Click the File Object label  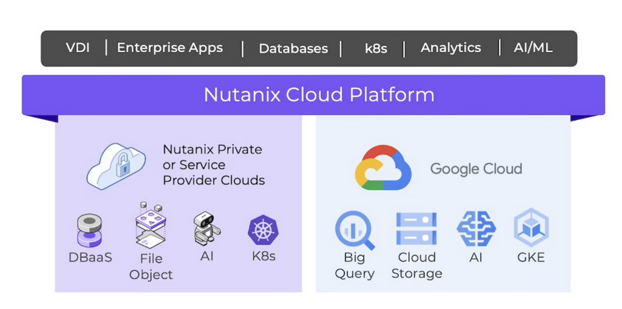(151, 267)
